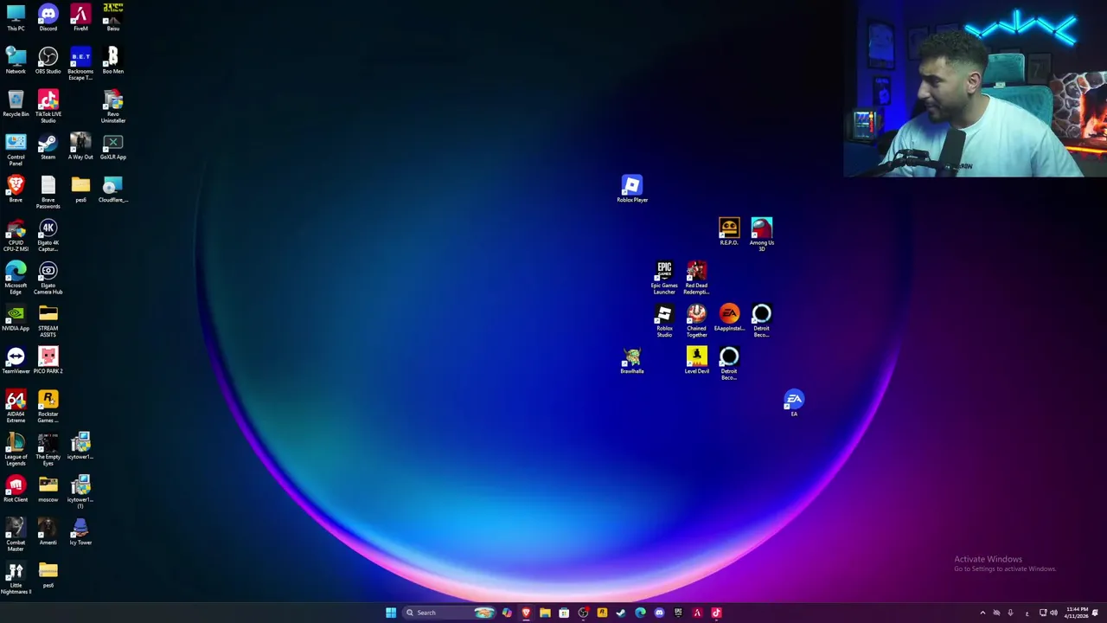Open TikTok LIVE Studio desktop shortcut
This screenshot has height=623, width=1107.
click(48, 106)
